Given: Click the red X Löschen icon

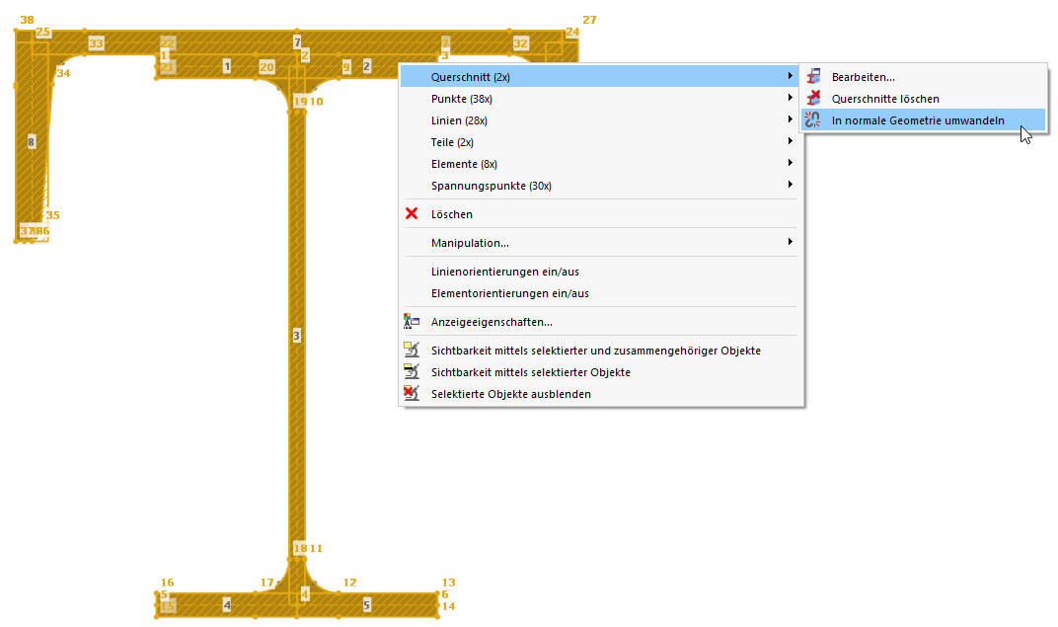Looking at the screenshot, I should pyautogui.click(x=412, y=214).
